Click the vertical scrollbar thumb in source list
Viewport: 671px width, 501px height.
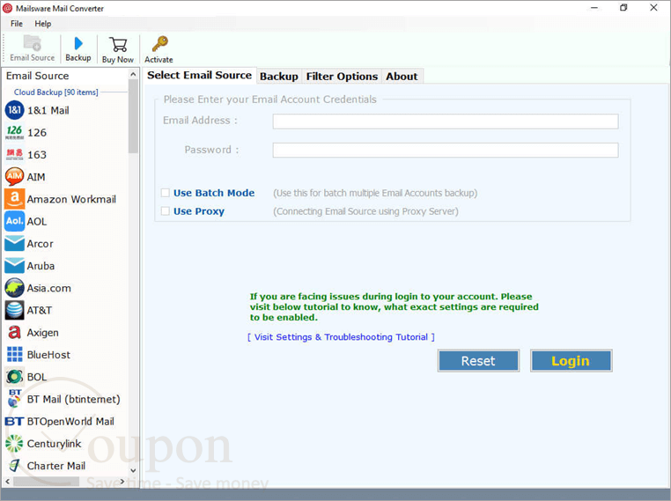(x=133, y=116)
